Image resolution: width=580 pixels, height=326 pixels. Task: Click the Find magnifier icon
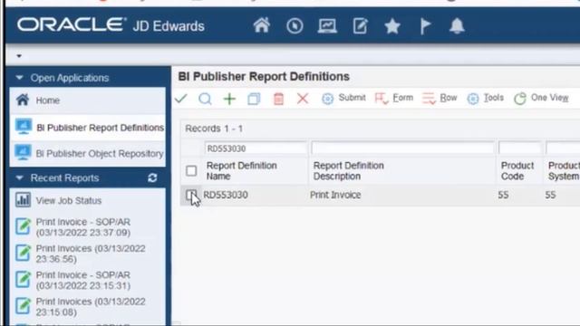click(205, 99)
